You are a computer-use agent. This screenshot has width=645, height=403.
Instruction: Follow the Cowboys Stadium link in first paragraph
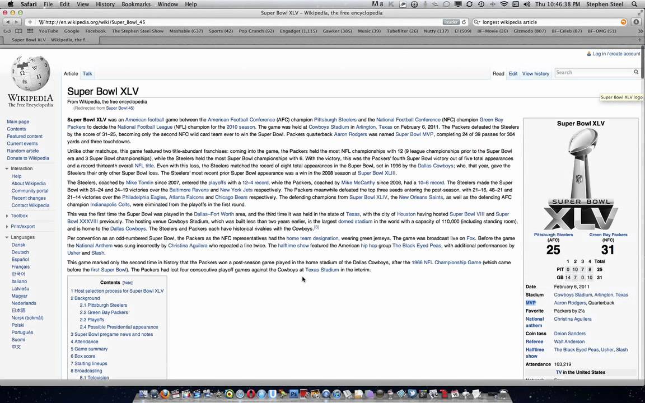point(329,127)
